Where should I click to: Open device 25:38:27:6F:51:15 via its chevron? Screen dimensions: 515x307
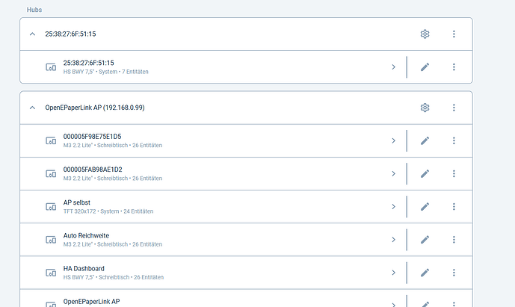tap(393, 67)
